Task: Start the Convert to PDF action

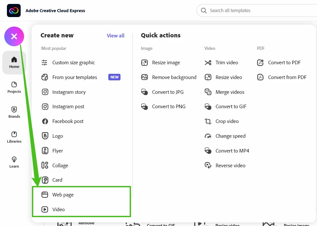Action: pyautogui.click(x=284, y=63)
